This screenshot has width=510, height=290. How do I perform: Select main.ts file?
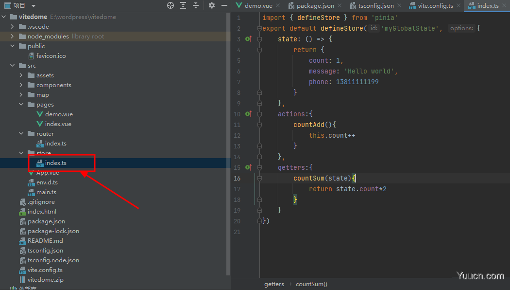pyautogui.click(x=42, y=192)
